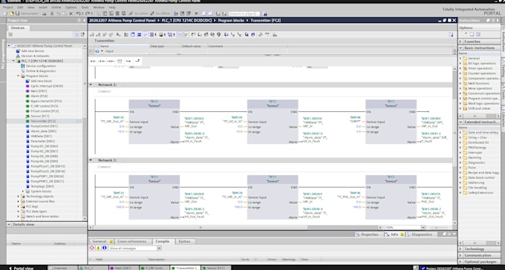Expand PLC tags in project tree
The image size is (505, 270).
click(19, 206)
